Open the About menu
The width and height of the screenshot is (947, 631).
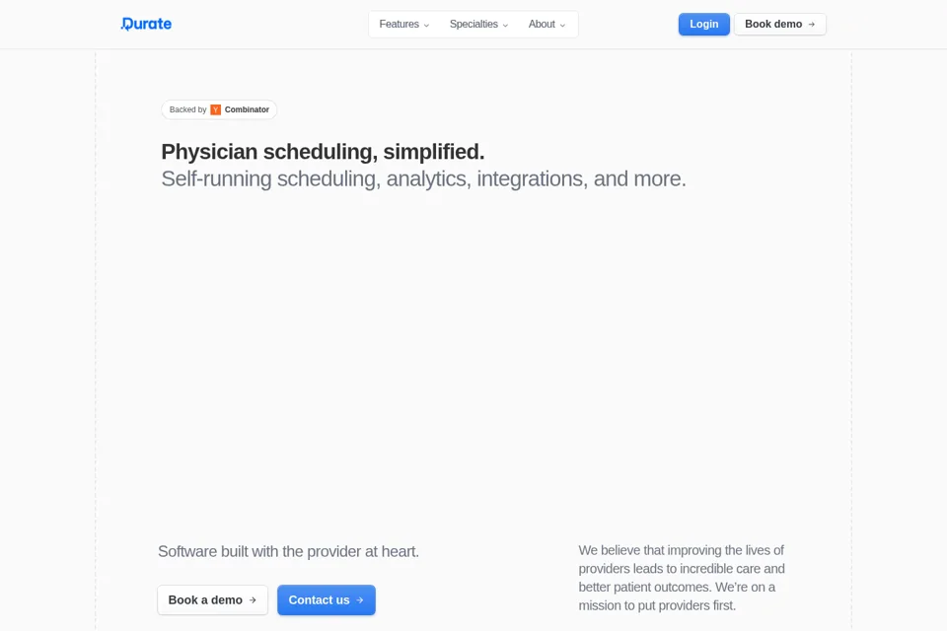point(547,24)
